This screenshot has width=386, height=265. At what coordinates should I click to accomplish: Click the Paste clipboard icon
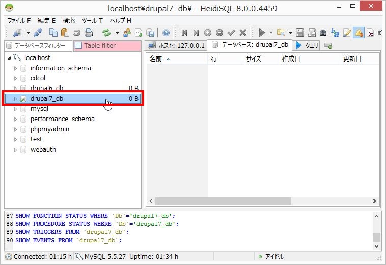pyautogui.click(x=65, y=33)
